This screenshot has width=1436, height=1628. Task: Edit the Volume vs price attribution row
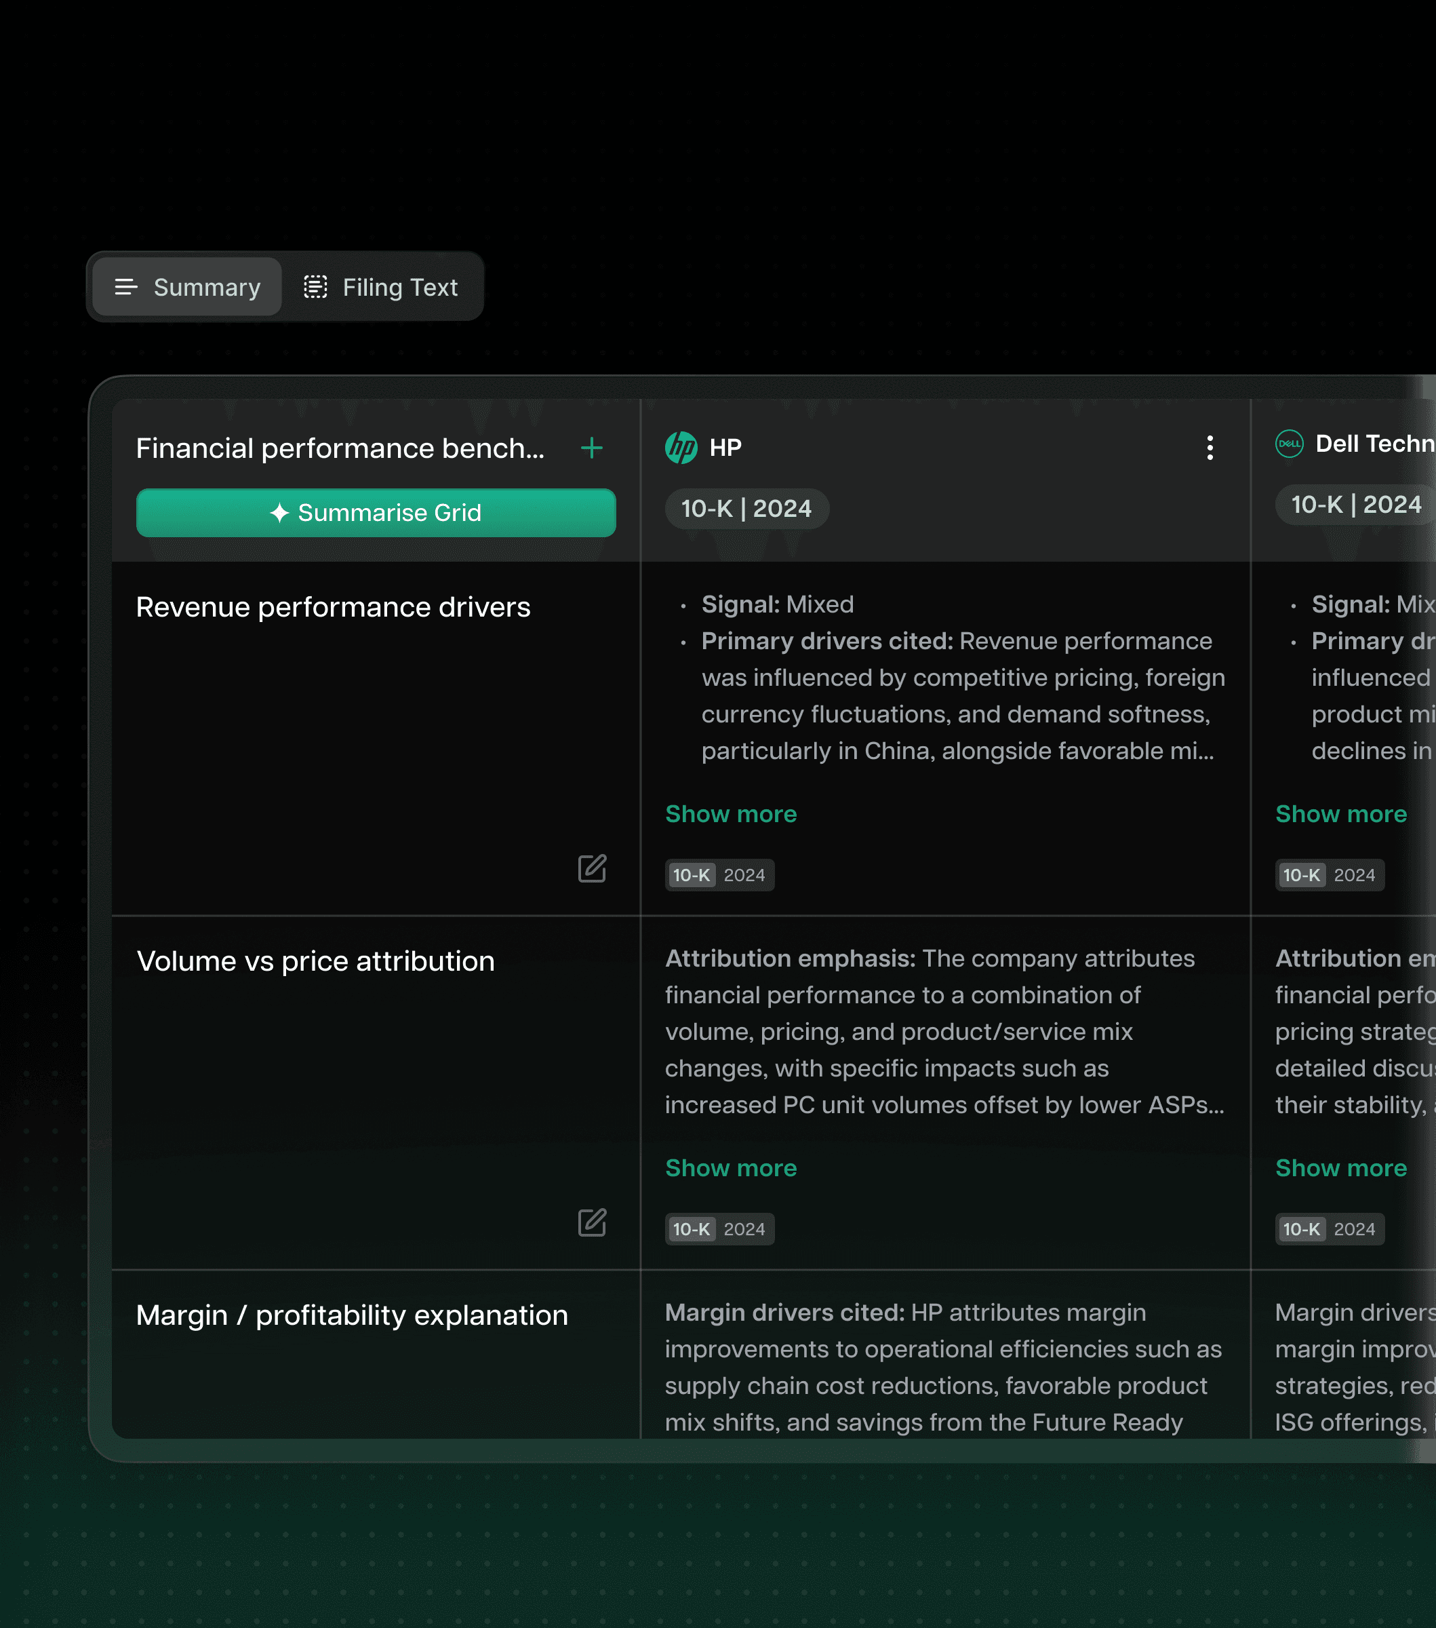591,1222
